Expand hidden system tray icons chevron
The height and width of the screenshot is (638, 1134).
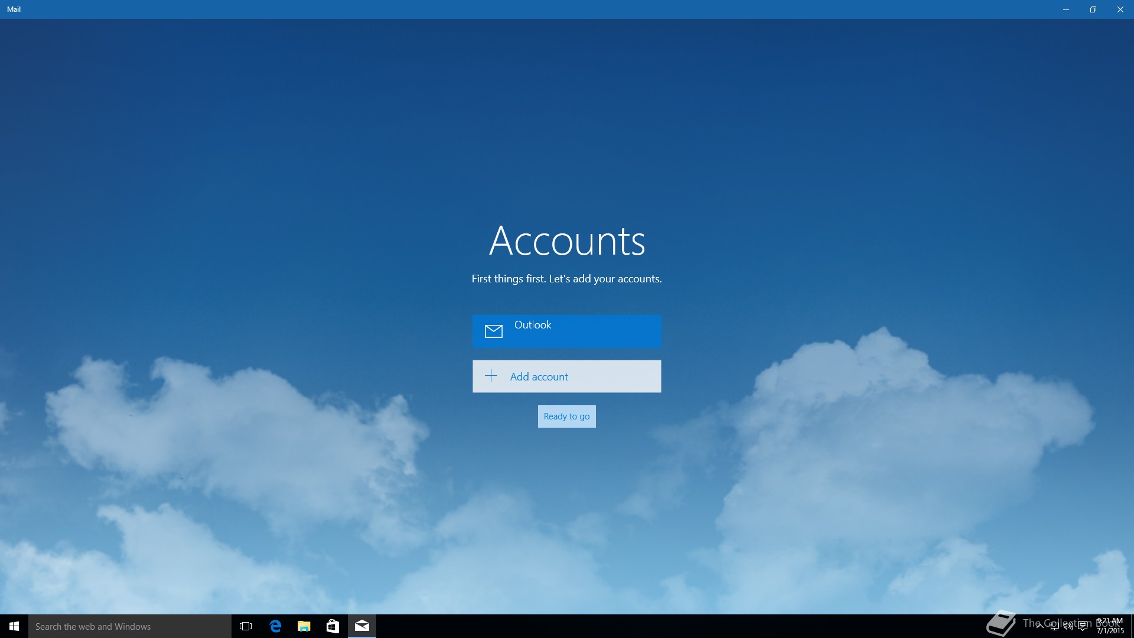pyautogui.click(x=1039, y=626)
